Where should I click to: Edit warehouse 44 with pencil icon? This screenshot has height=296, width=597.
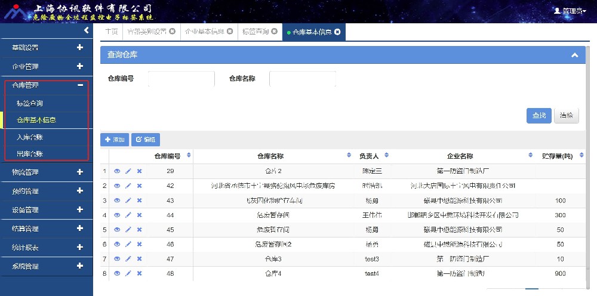pos(128,215)
